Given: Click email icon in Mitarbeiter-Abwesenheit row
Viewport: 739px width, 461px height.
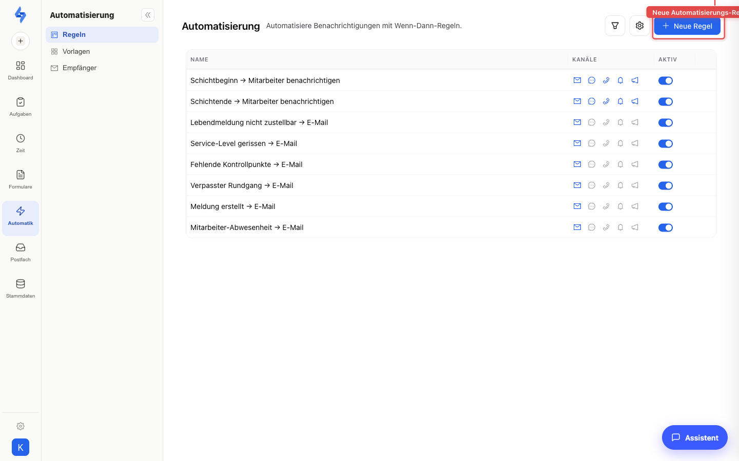Looking at the screenshot, I should point(577,227).
